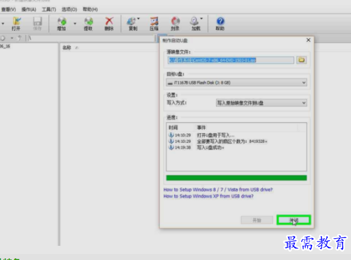The image size is (351, 260).
Task: Click the 加载 (Mount) toolbar icon
Action: pyautogui.click(x=195, y=23)
